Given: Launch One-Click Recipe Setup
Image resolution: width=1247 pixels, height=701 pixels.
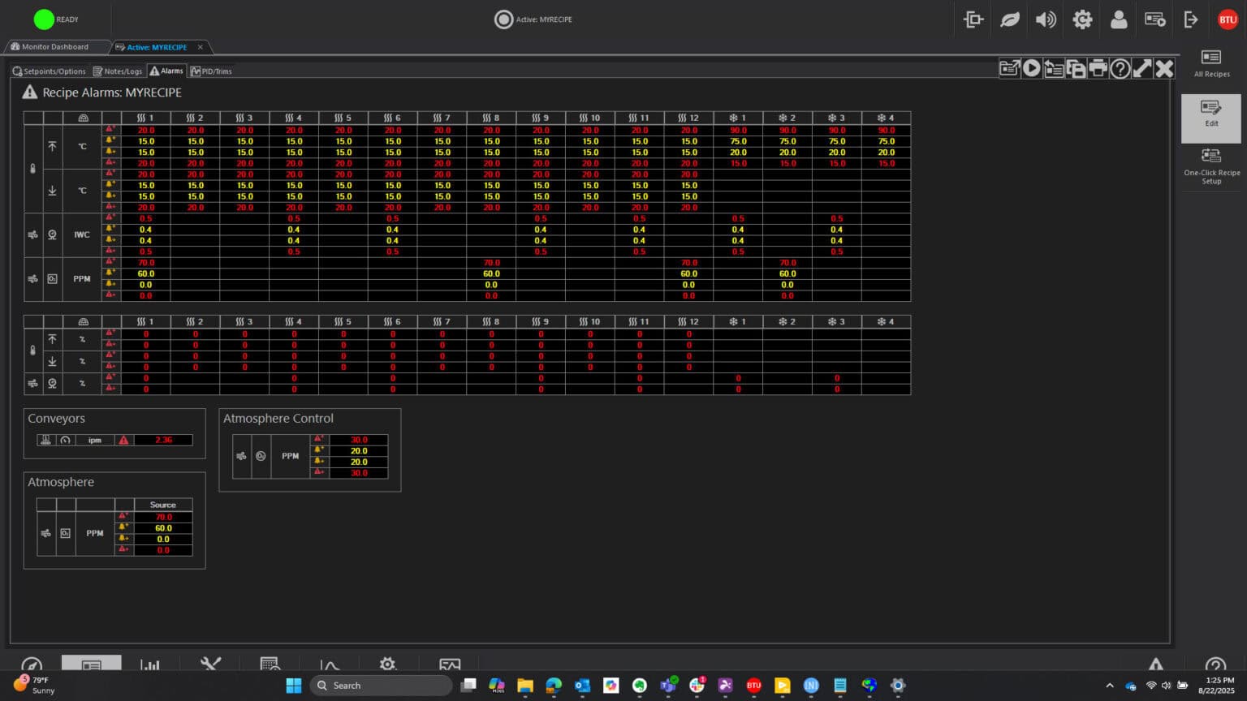Looking at the screenshot, I should coord(1210,166).
